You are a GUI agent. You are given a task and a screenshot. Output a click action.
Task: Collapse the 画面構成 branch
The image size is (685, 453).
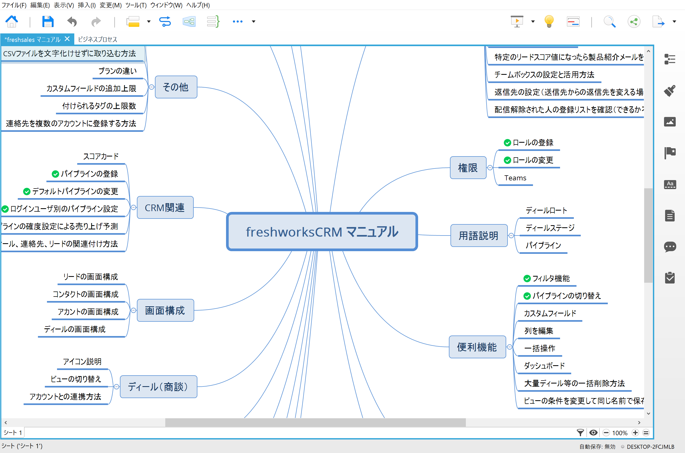pos(133,310)
